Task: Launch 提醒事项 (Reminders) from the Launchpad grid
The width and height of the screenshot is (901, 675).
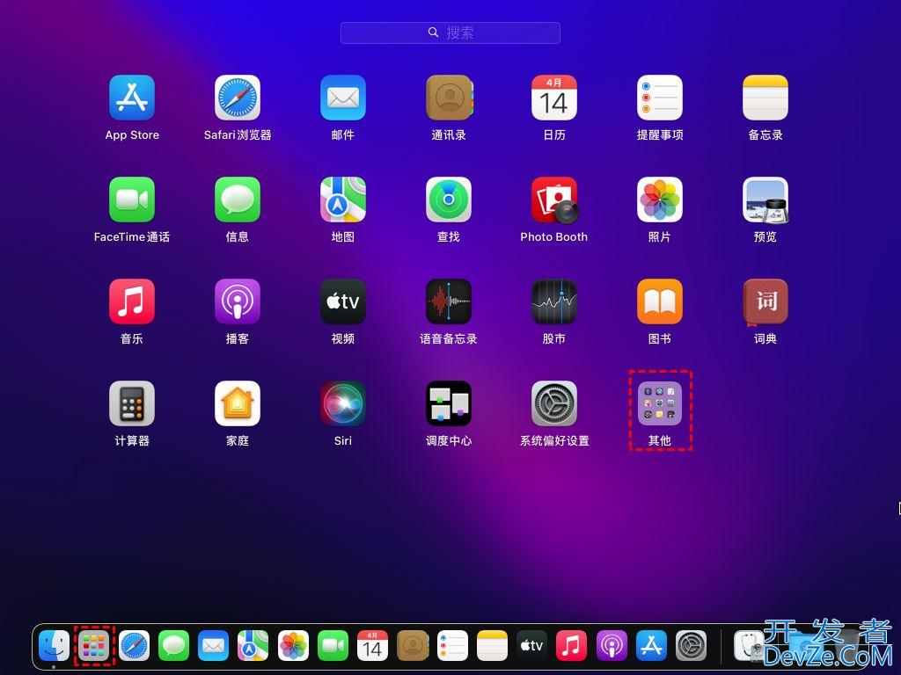Action: point(660,98)
